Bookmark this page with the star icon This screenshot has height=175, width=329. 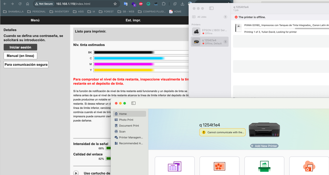pos(115,4)
